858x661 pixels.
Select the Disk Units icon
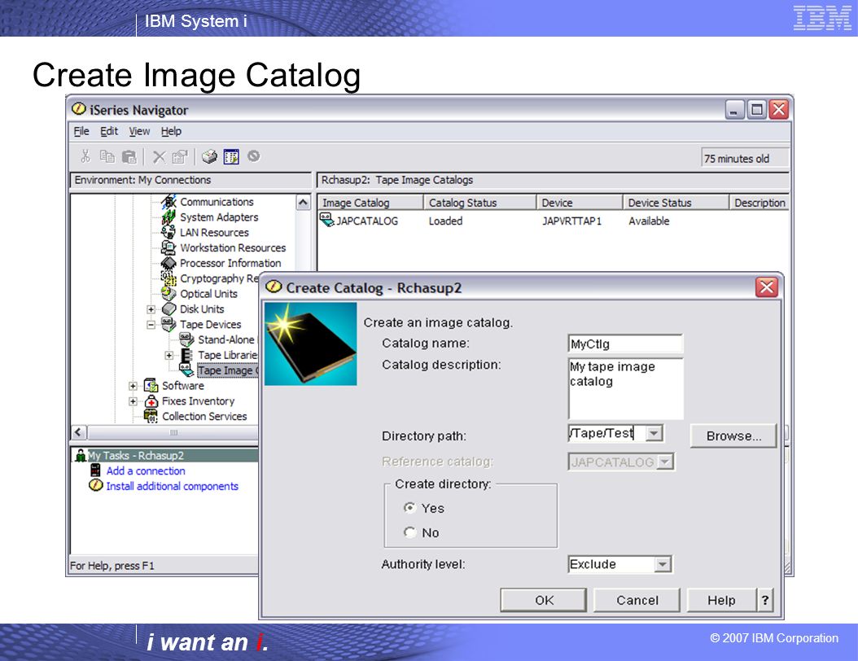(x=169, y=309)
